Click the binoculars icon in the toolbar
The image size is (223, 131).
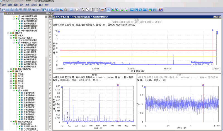click(x=102, y=10)
